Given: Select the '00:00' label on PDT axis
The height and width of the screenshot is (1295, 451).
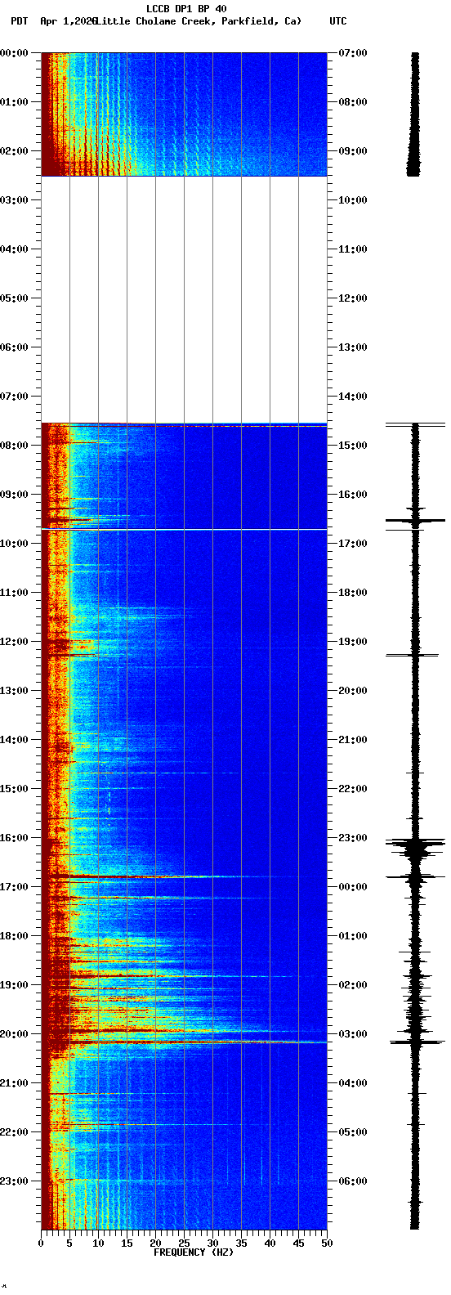Looking at the screenshot, I should point(14,53).
